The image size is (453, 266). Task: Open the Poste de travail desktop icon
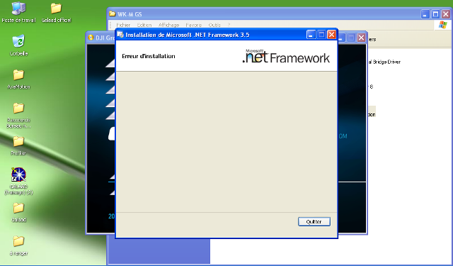pyautogui.click(x=19, y=13)
